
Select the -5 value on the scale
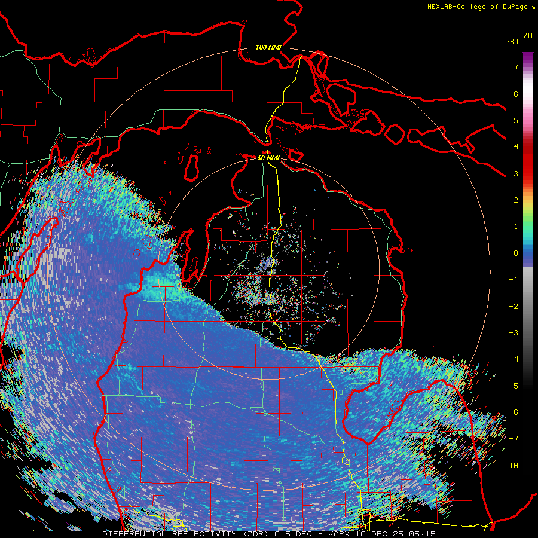pos(513,386)
